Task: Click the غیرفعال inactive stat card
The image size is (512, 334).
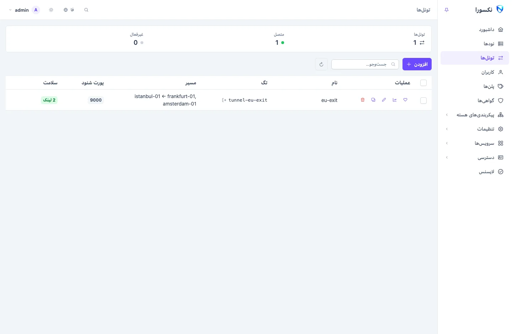Action: (137, 39)
